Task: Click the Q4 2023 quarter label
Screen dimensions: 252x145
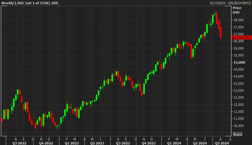Action: (x=149, y=143)
